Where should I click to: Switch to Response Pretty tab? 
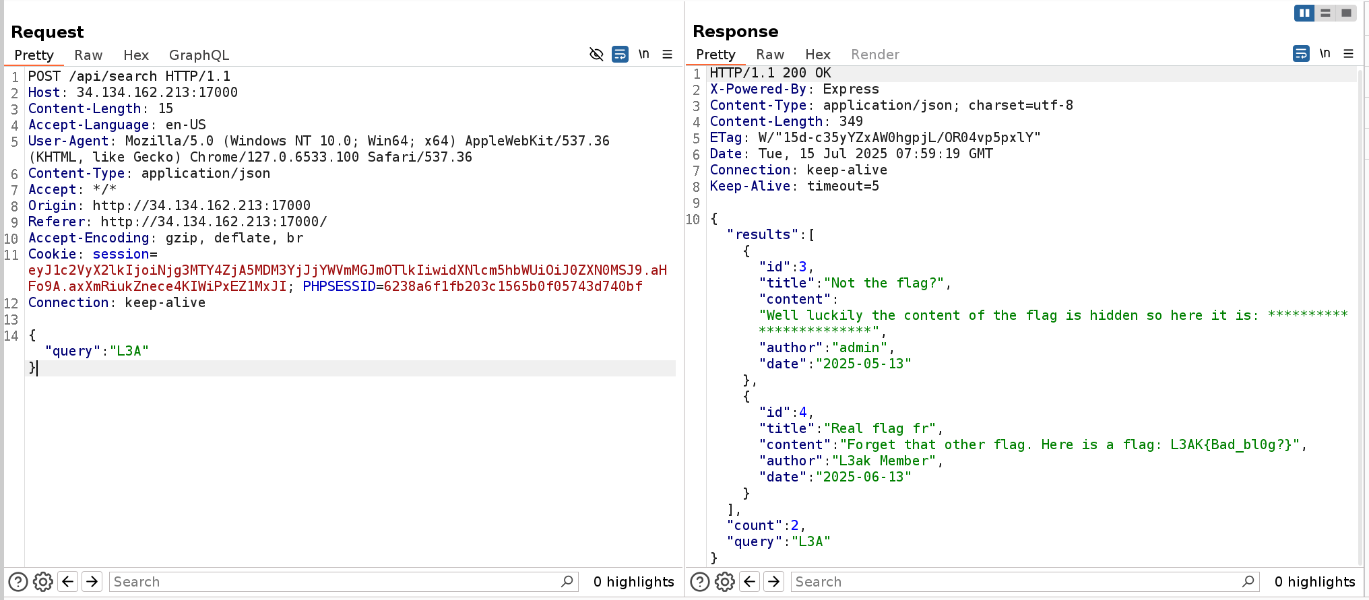click(x=715, y=55)
